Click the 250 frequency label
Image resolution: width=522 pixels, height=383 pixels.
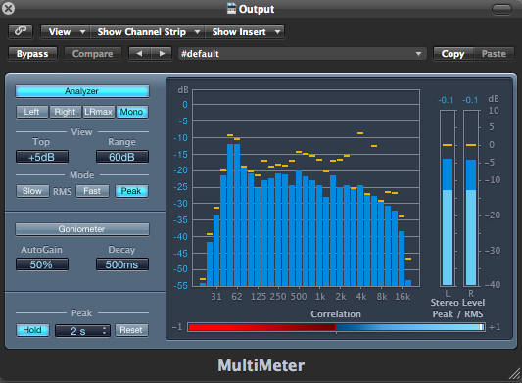pyautogui.click(x=278, y=297)
